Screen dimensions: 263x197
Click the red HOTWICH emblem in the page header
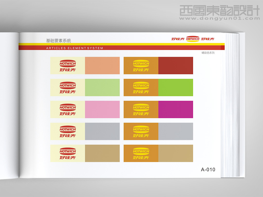193,39
